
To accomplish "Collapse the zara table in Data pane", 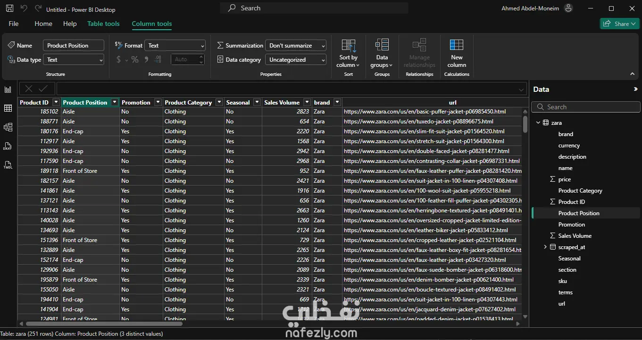I will click(538, 123).
